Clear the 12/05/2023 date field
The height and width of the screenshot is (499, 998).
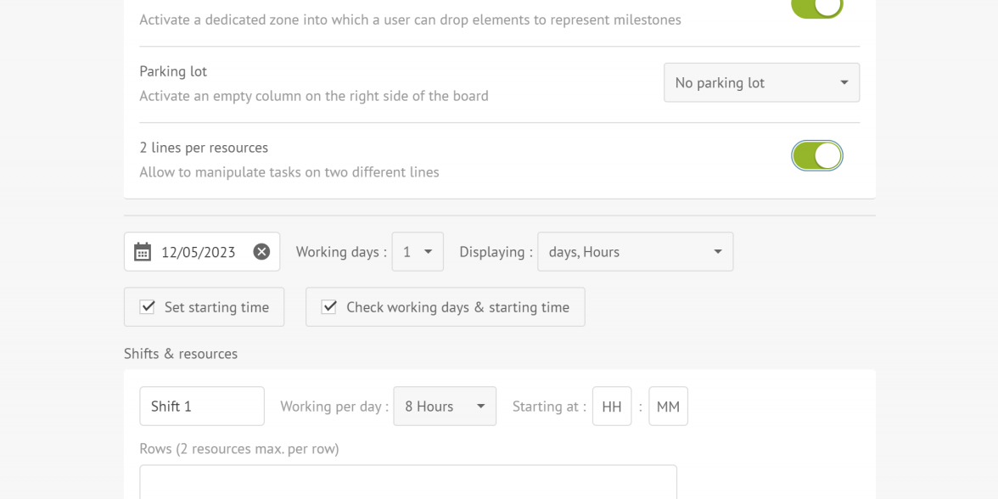261,252
